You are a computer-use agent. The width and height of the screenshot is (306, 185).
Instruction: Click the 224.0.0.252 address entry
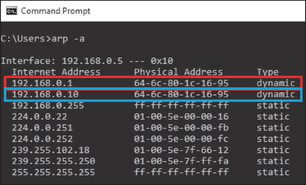(42, 139)
